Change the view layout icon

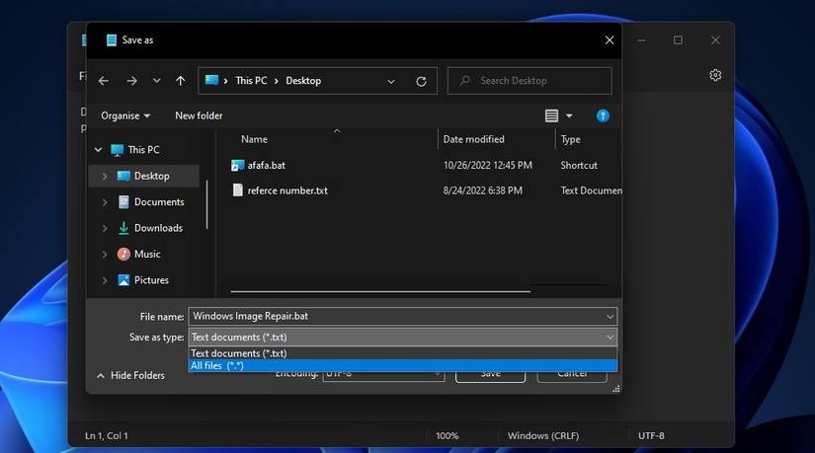[551, 115]
